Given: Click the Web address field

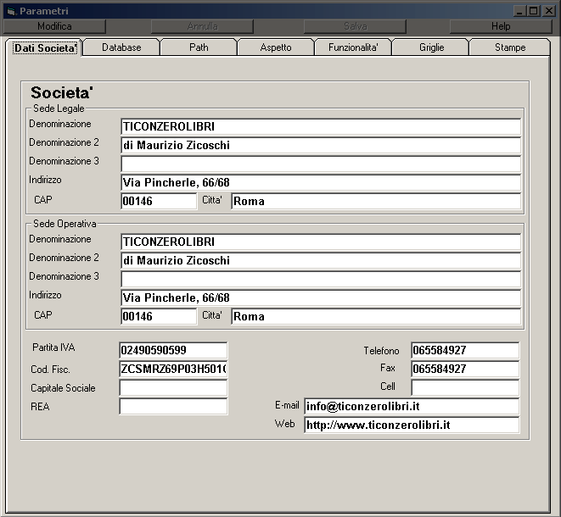Looking at the screenshot, I should (412, 425).
